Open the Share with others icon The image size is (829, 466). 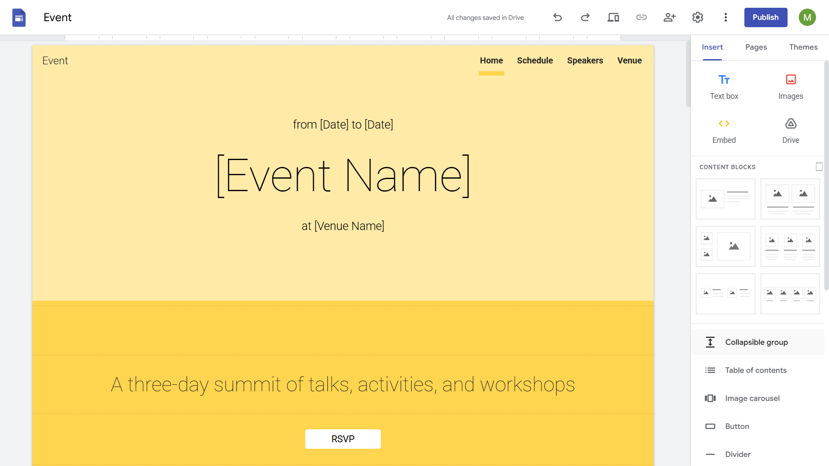point(669,17)
